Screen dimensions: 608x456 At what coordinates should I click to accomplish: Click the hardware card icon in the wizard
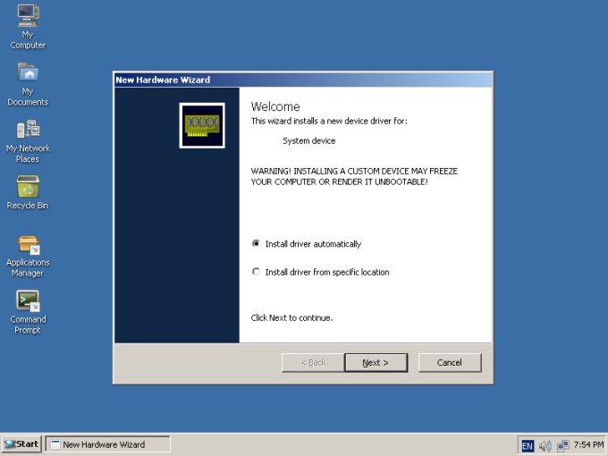point(202,125)
